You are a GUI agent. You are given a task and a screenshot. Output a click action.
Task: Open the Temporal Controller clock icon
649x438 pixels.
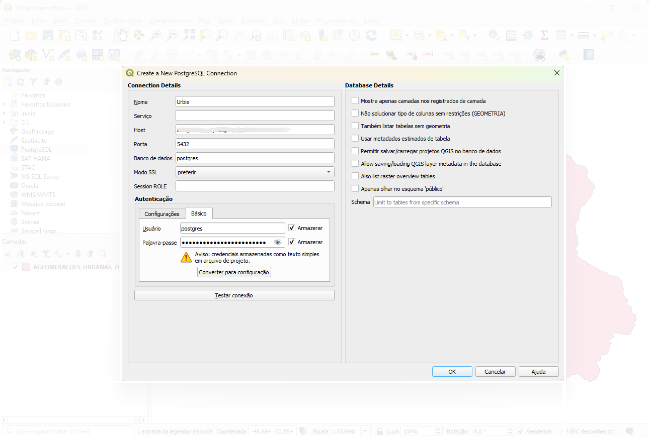click(355, 35)
